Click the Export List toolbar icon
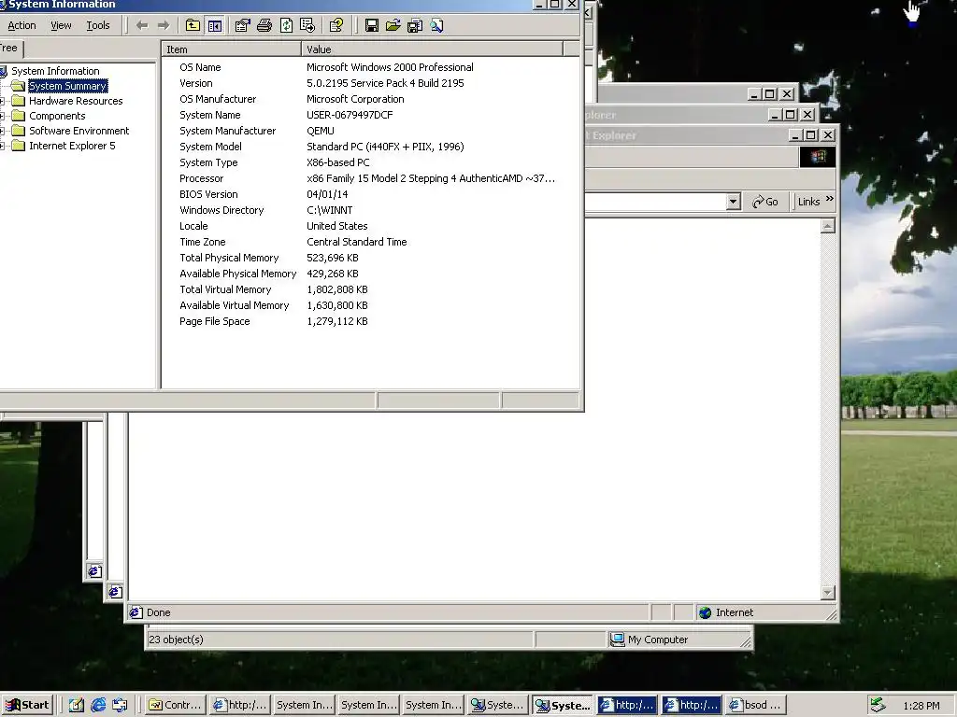Screen dimensions: 957x717 [307, 25]
